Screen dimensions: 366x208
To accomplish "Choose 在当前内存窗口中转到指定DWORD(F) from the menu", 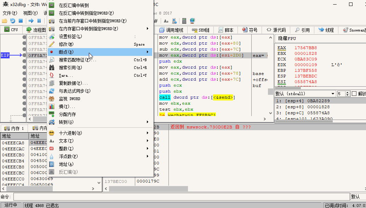I will (x=100, y=21).
